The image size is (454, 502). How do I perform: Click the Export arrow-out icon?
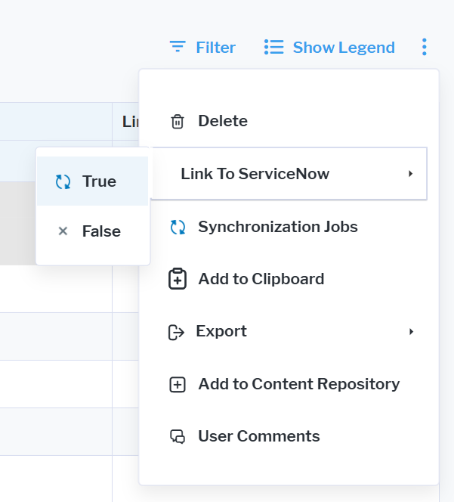point(176,332)
